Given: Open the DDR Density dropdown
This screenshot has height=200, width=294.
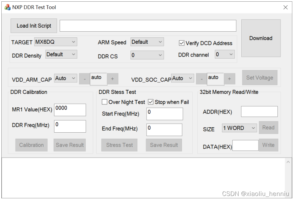Looking at the screenshot, I should (61, 54).
